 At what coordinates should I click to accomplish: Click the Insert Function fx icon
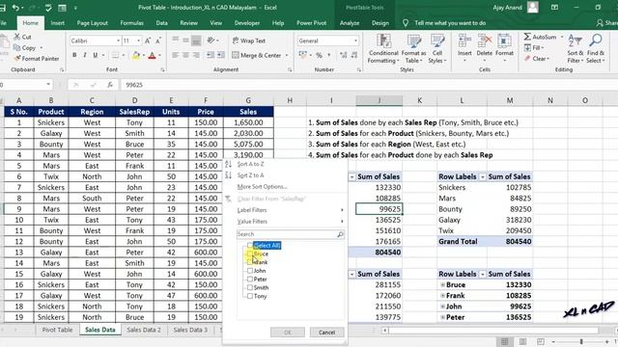point(110,85)
